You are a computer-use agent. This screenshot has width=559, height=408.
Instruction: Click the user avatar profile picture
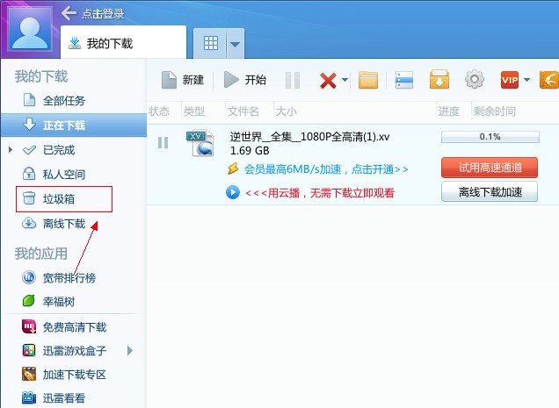pyautogui.click(x=30, y=30)
